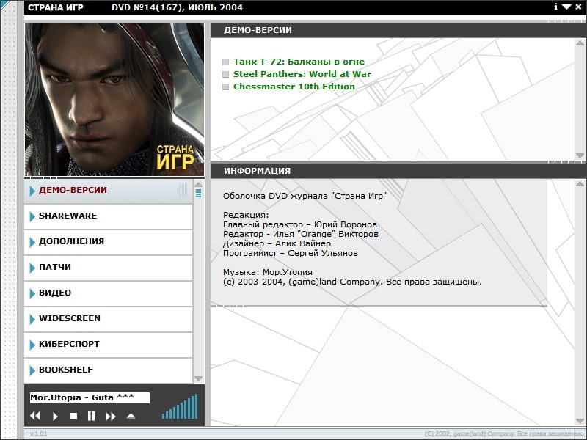587x440 pixels.
Task: Click demo list panel scroll-up arrow
Action: click(580, 43)
